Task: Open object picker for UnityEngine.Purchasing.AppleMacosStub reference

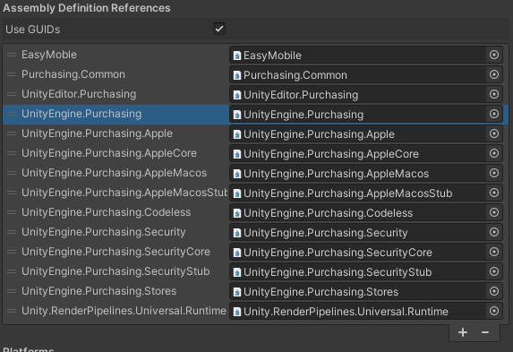Action: (x=494, y=193)
